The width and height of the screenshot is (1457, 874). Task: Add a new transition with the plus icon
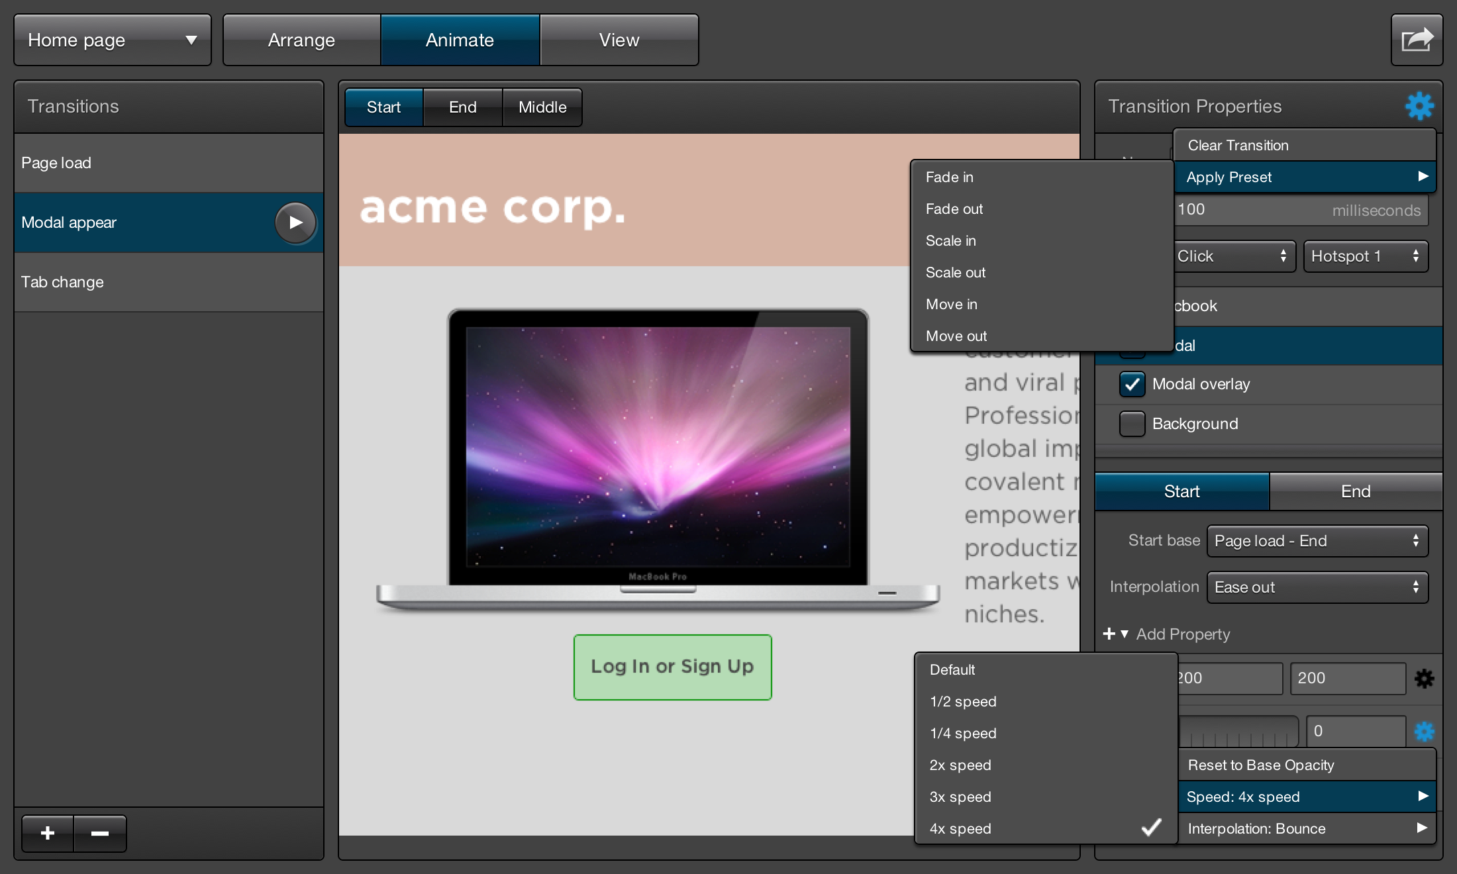(x=47, y=834)
